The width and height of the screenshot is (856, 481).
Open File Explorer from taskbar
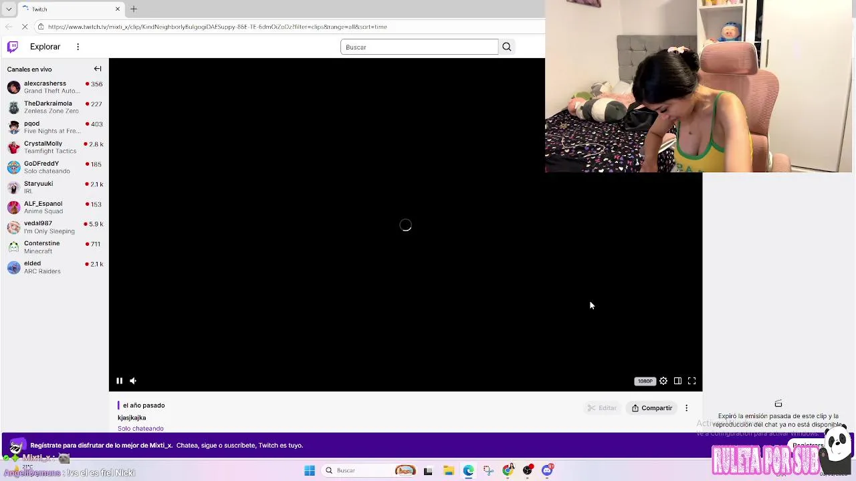click(x=448, y=470)
